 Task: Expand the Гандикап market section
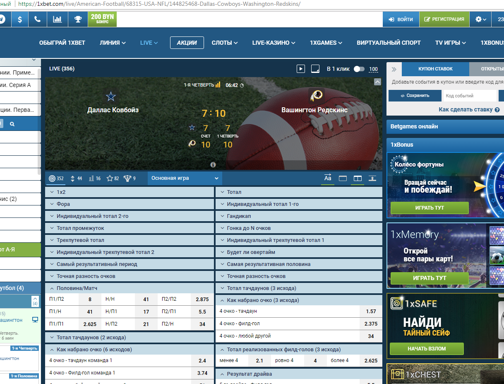(x=299, y=216)
